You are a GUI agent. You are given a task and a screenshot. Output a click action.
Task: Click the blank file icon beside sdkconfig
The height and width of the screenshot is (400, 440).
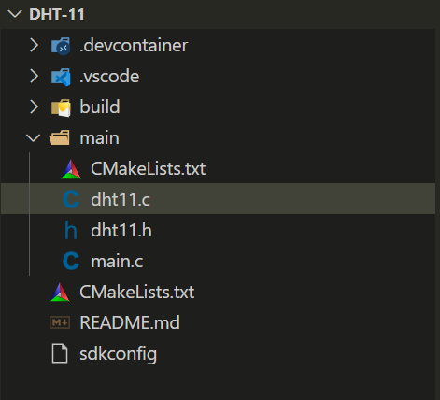[60, 353]
